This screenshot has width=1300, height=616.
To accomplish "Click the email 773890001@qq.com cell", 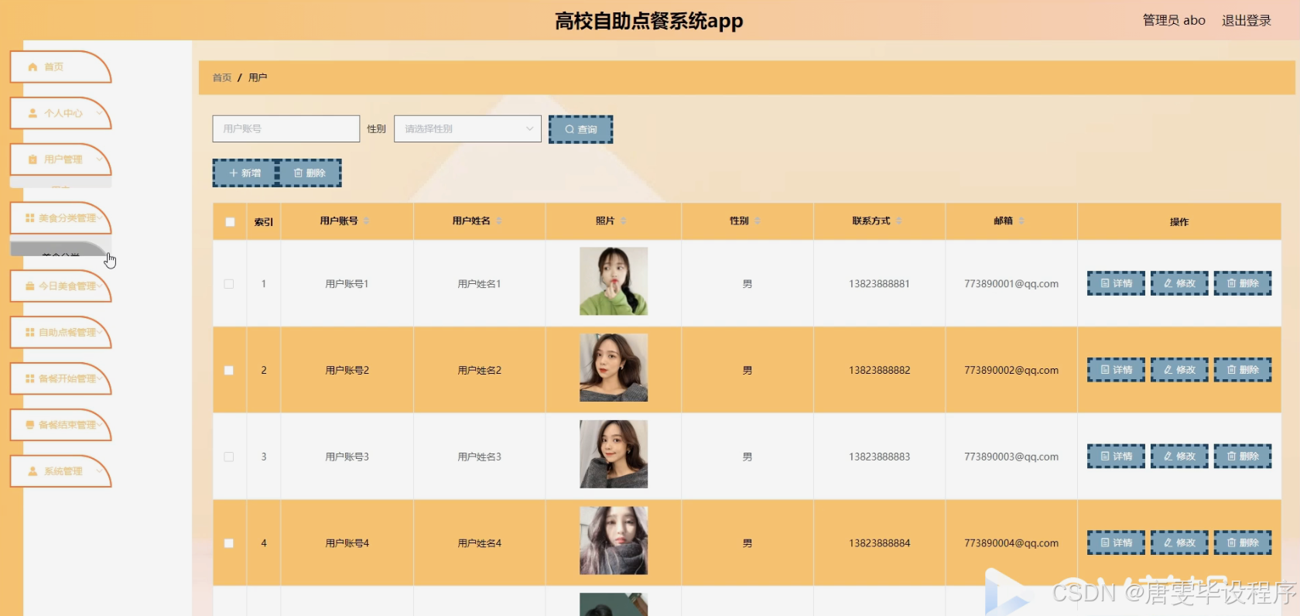I will (x=1011, y=284).
